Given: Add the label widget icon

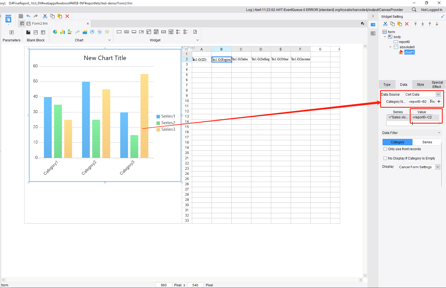Looking at the screenshot, I should pyautogui.click(x=127, y=32).
